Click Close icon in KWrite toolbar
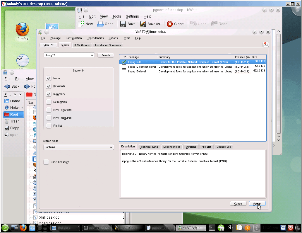Viewport: 302px width, 233px height. (170, 24)
